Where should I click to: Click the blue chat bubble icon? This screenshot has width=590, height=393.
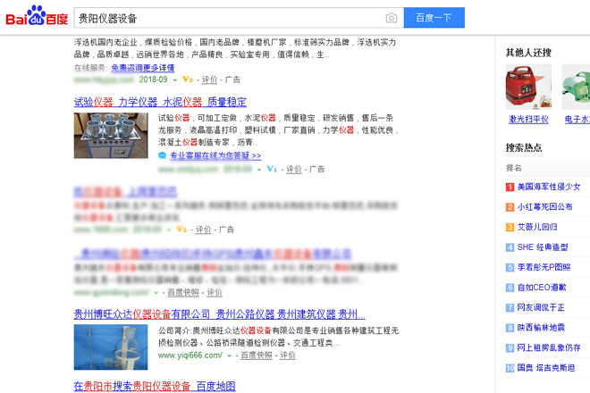click(162, 155)
